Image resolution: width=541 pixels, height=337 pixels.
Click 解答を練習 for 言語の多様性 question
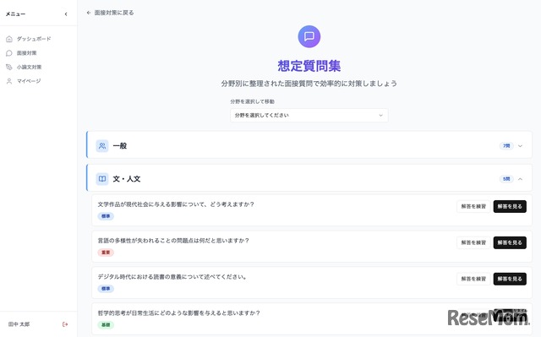[x=473, y=242]
